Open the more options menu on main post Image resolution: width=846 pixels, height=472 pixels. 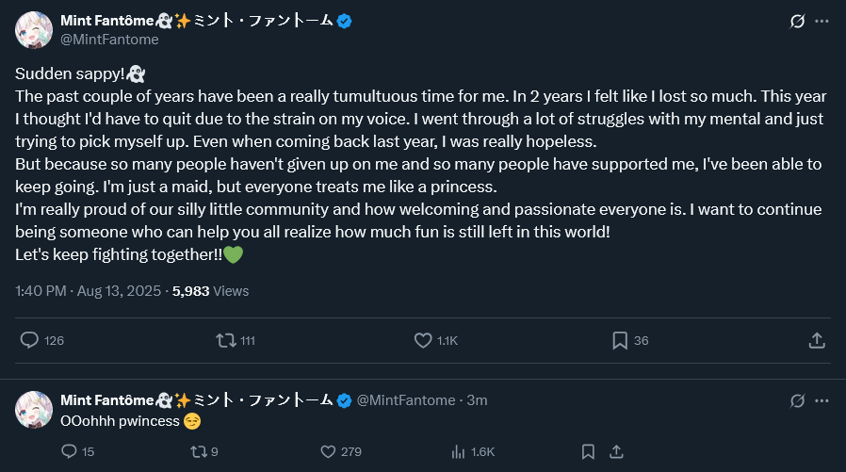822,21
